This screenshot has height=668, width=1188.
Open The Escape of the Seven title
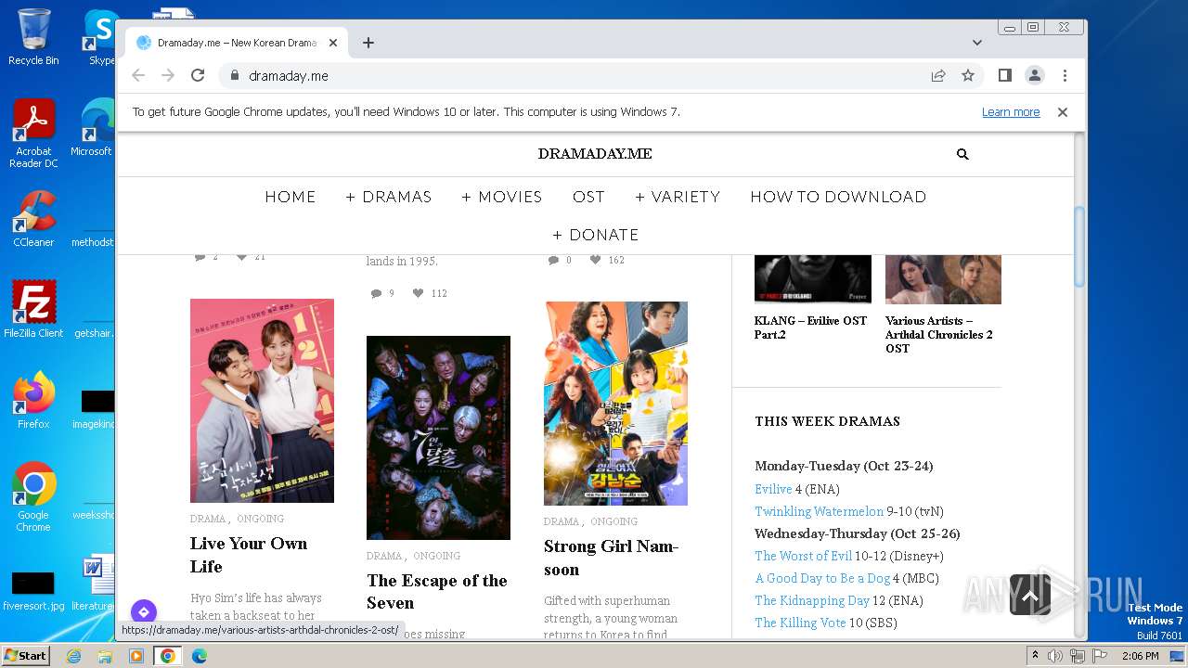click(x=437, y=592)
